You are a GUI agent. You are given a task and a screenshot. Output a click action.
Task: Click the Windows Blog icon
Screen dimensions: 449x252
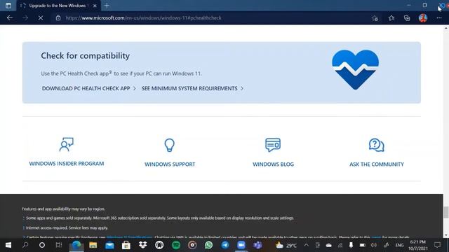tap(273, 145)
